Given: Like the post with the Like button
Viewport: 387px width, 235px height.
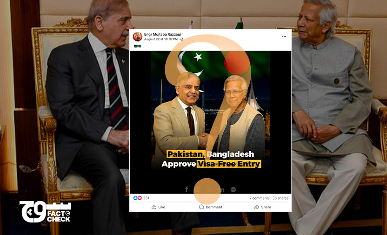Looking at the screenshot, I should tap(158, 207).
